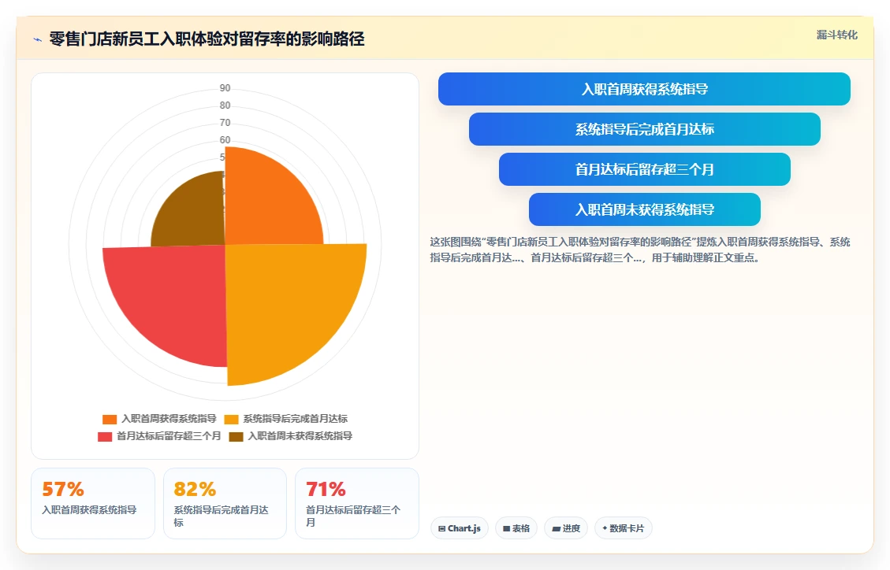Open the 82% 系统指导后完成首月达标 stat card

point(225,503)
